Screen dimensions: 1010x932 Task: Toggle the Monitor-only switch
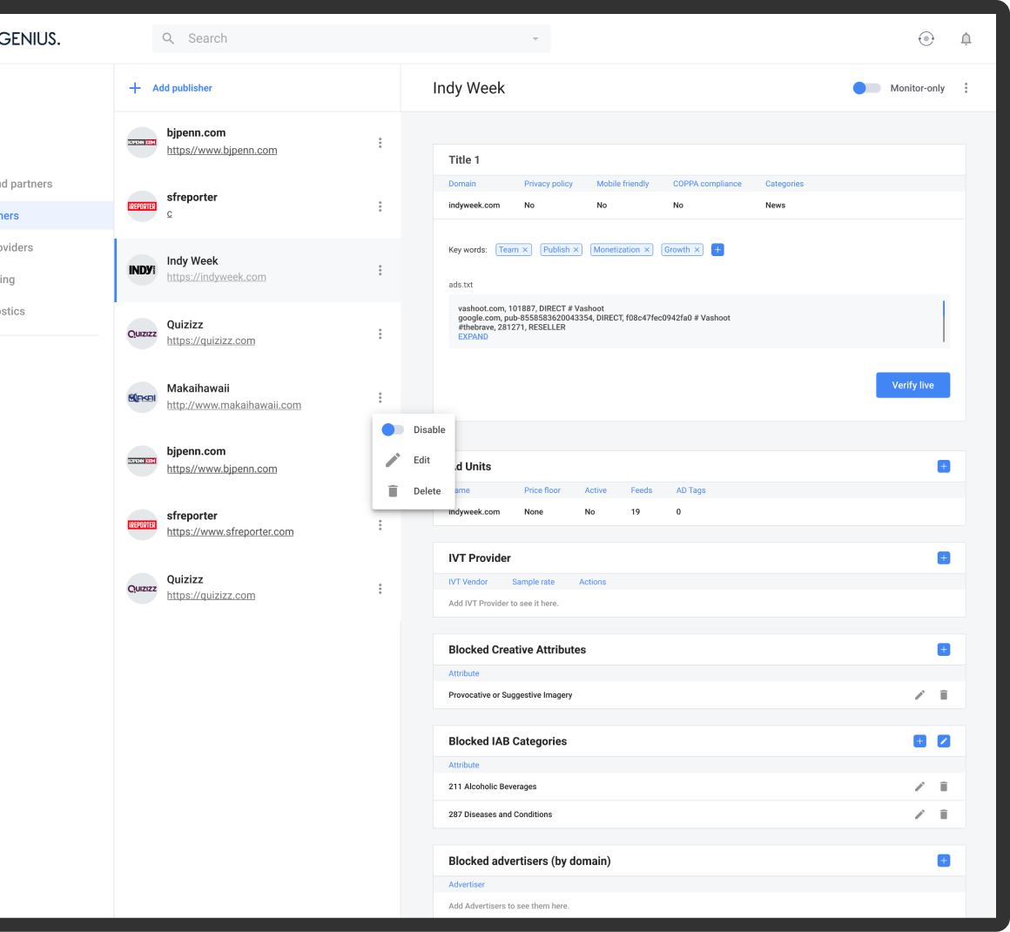(866, 88)
